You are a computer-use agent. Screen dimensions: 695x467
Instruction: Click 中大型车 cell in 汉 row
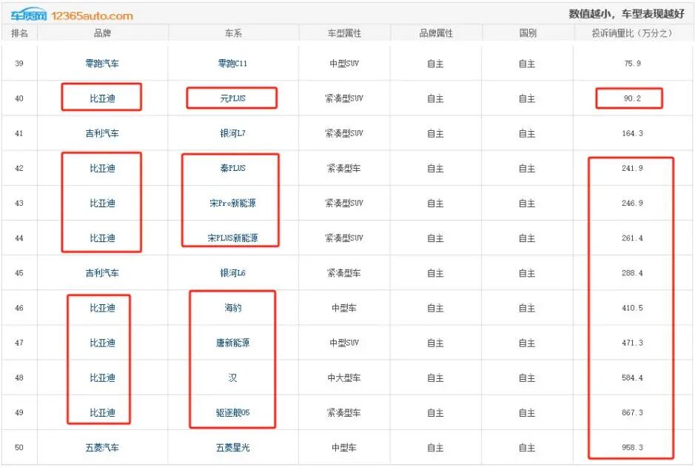pyautogui.click(x=344, y=378)
